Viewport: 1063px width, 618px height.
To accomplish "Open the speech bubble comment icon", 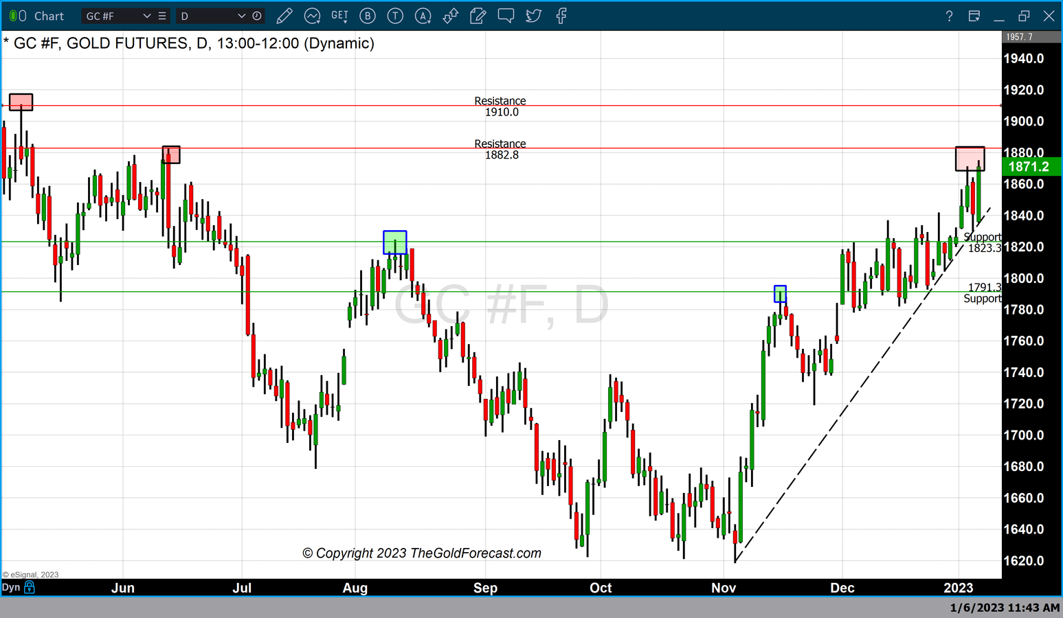I will coord(506,16).
